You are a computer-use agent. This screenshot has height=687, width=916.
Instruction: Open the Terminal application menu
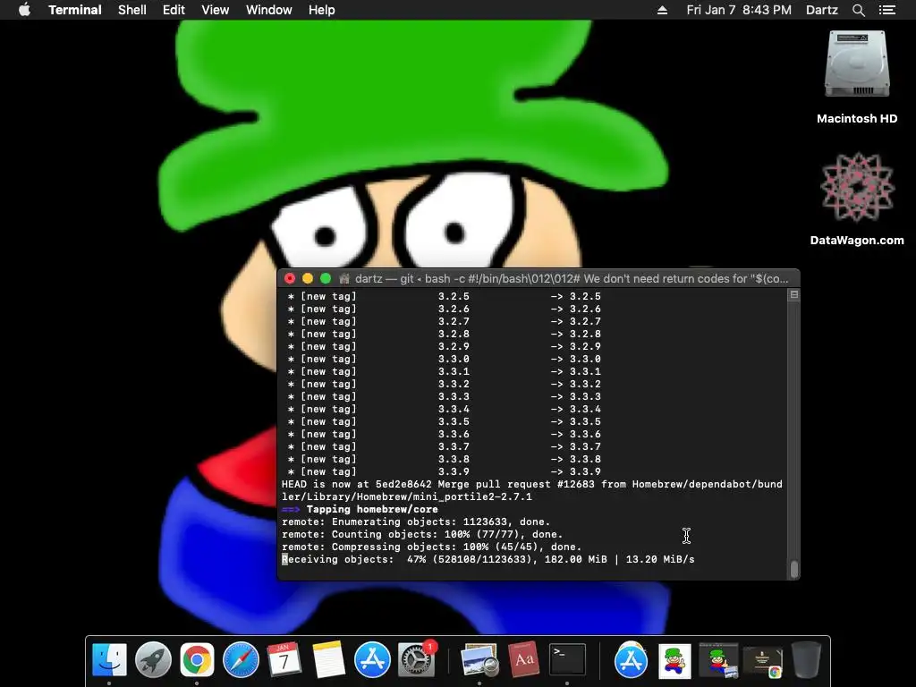coord(75,10)
